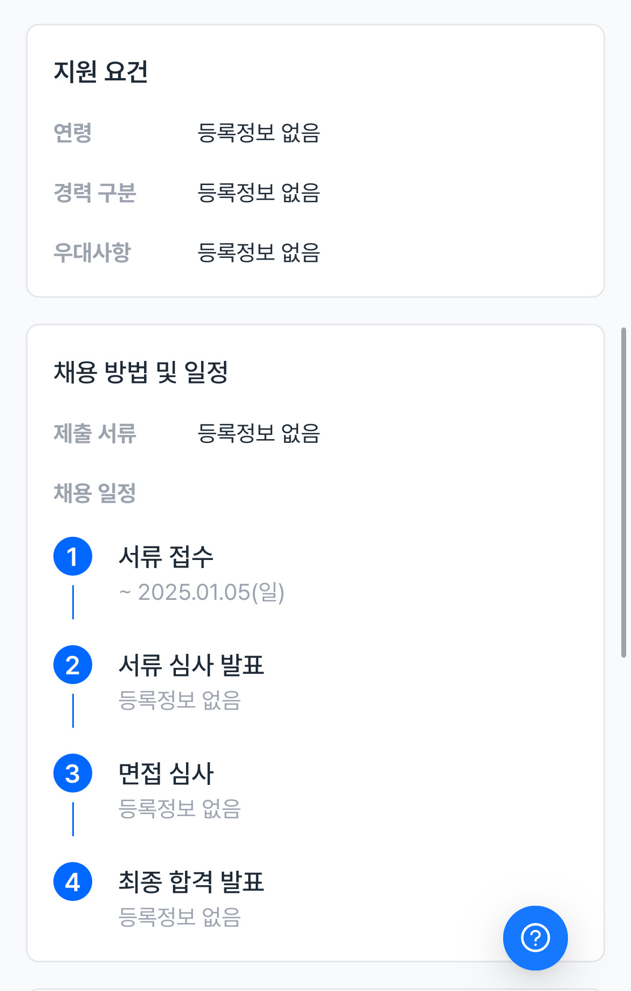Select the 최종 합격 발표 step title
Screen dimensions: 631x991
[191, 881]
